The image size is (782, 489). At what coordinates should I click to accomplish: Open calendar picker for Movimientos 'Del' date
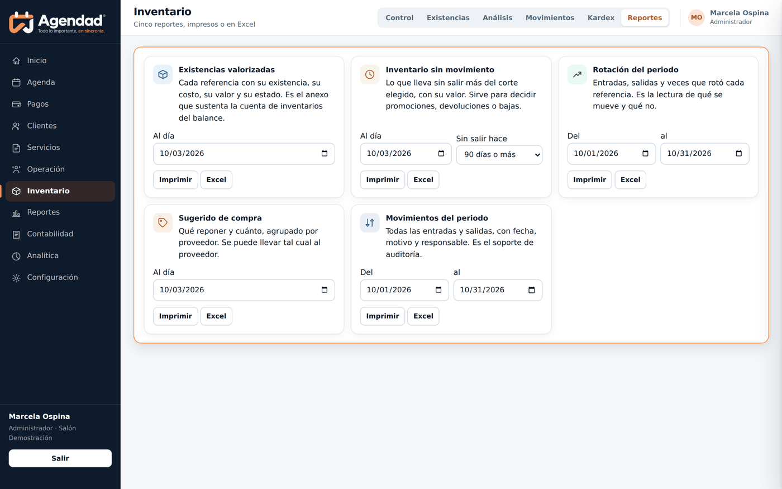pyautogui.click(x=438, y=290)
